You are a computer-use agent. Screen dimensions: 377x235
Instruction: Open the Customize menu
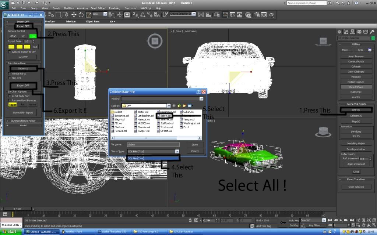[x=130, y=8]
